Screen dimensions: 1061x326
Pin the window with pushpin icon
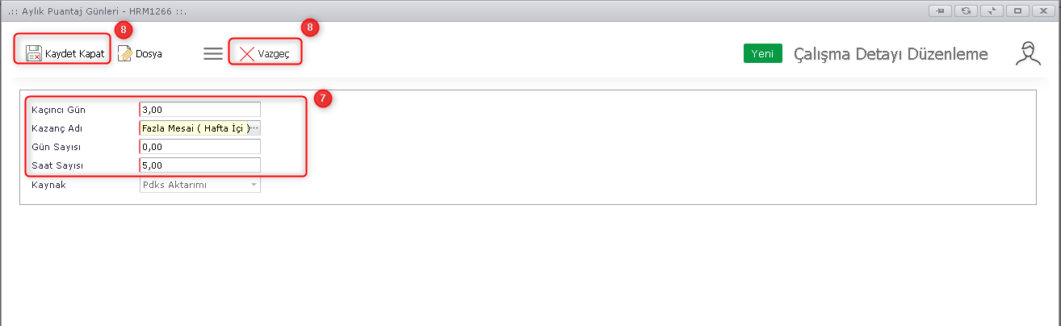(x=940, y=10)
